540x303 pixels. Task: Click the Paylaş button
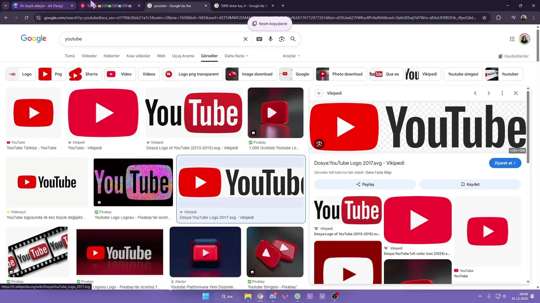tap(365, 184)
